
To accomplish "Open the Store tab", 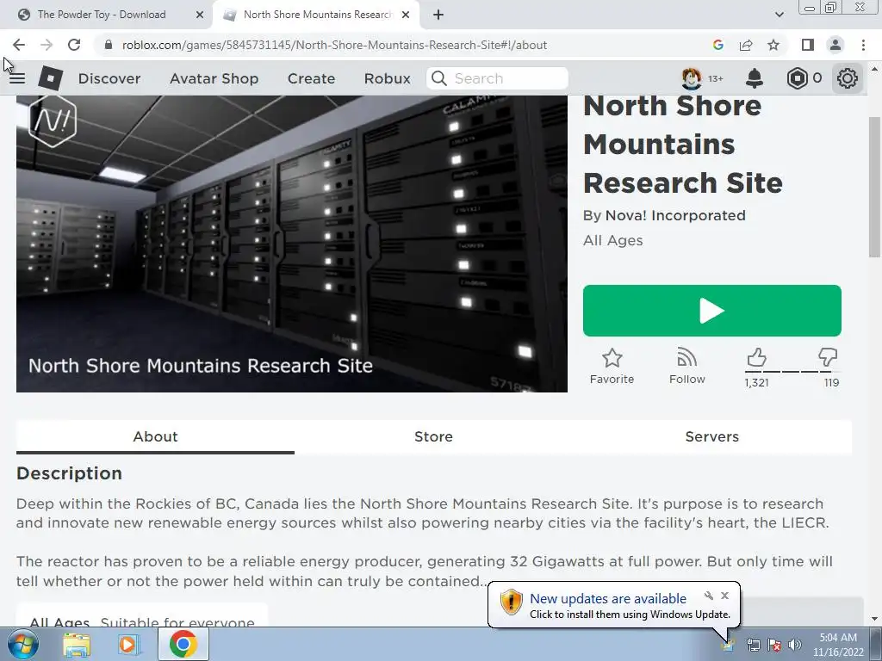I will pos(433,436).
